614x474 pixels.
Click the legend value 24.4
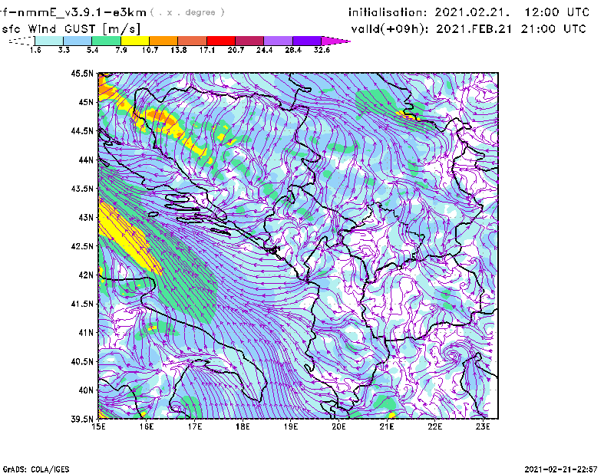point(264,50)
